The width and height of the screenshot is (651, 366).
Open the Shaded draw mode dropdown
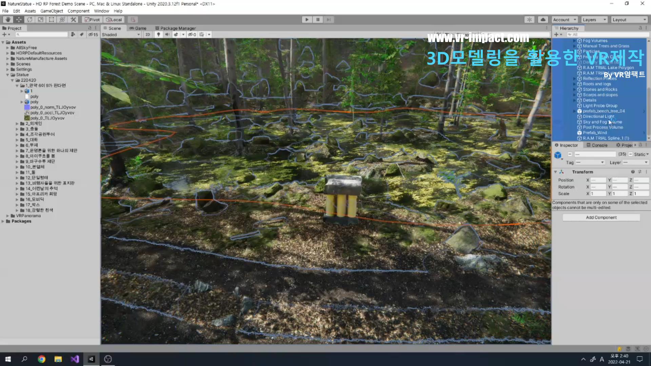coord(121,35)
